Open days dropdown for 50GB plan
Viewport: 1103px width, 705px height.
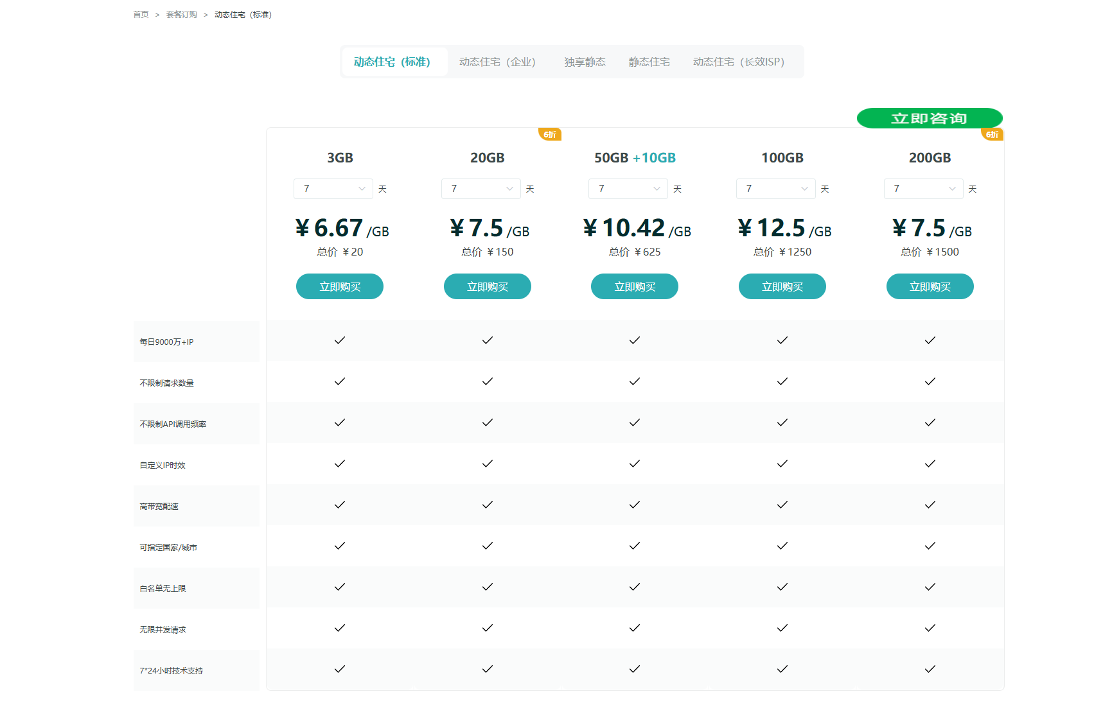(628, 189)
